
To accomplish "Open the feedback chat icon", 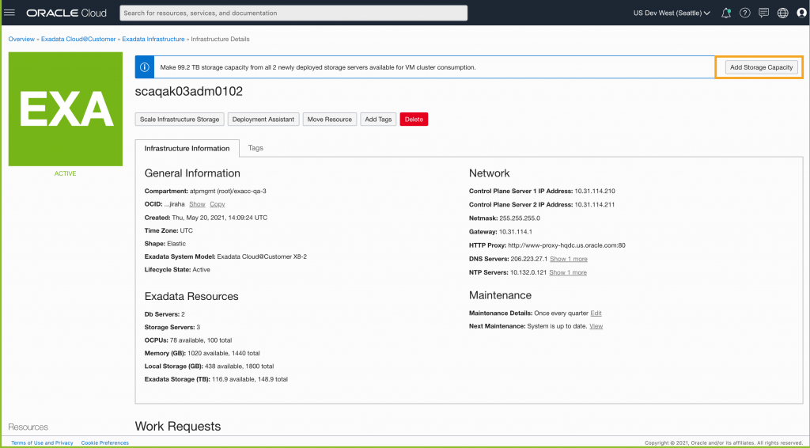I will pyautogui.click(x=763, y=13).
